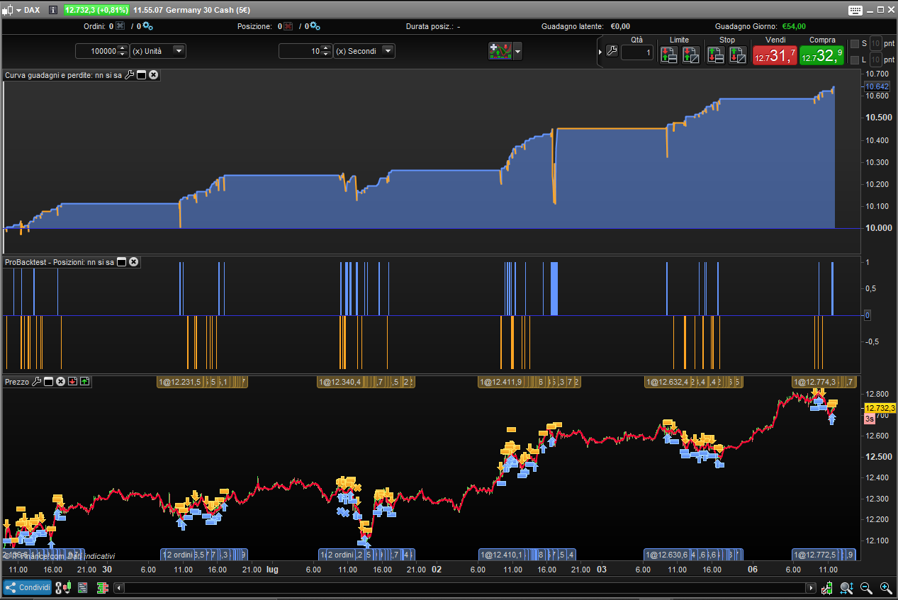Click the order list icon in bottom toolbar
The height and width of the screenshot is (600, 898).
[x=83, y=587]
